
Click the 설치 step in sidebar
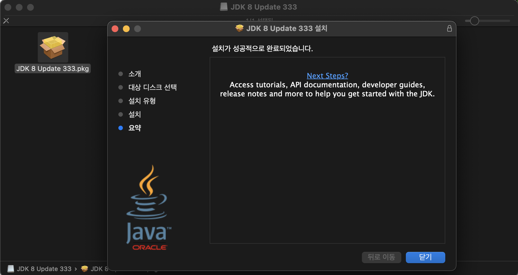tap(134, 114)
